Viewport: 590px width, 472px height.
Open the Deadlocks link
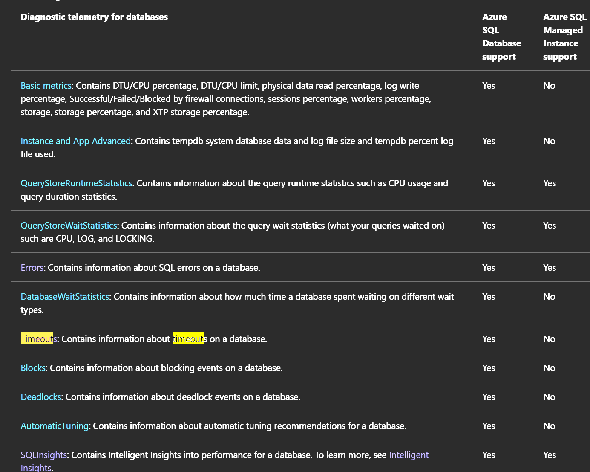click(41, 397)
